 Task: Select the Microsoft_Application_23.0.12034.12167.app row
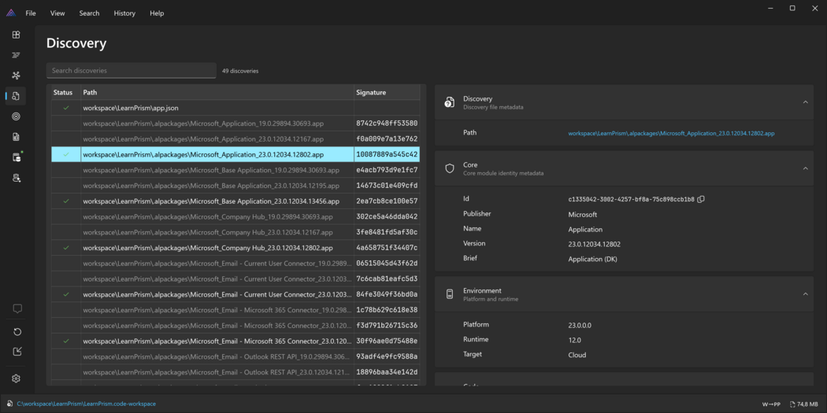point(235,139)
